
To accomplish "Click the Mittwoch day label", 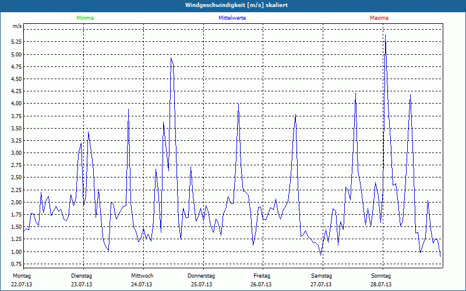I will tap(142, 276).
